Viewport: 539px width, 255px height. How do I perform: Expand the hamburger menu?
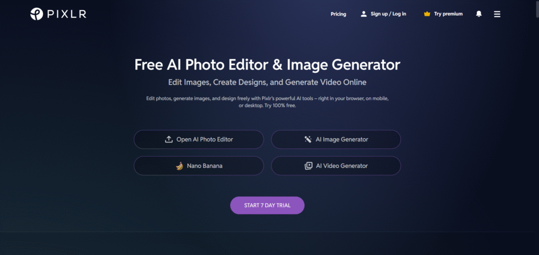pyautogui.click(x=497, y=14)
